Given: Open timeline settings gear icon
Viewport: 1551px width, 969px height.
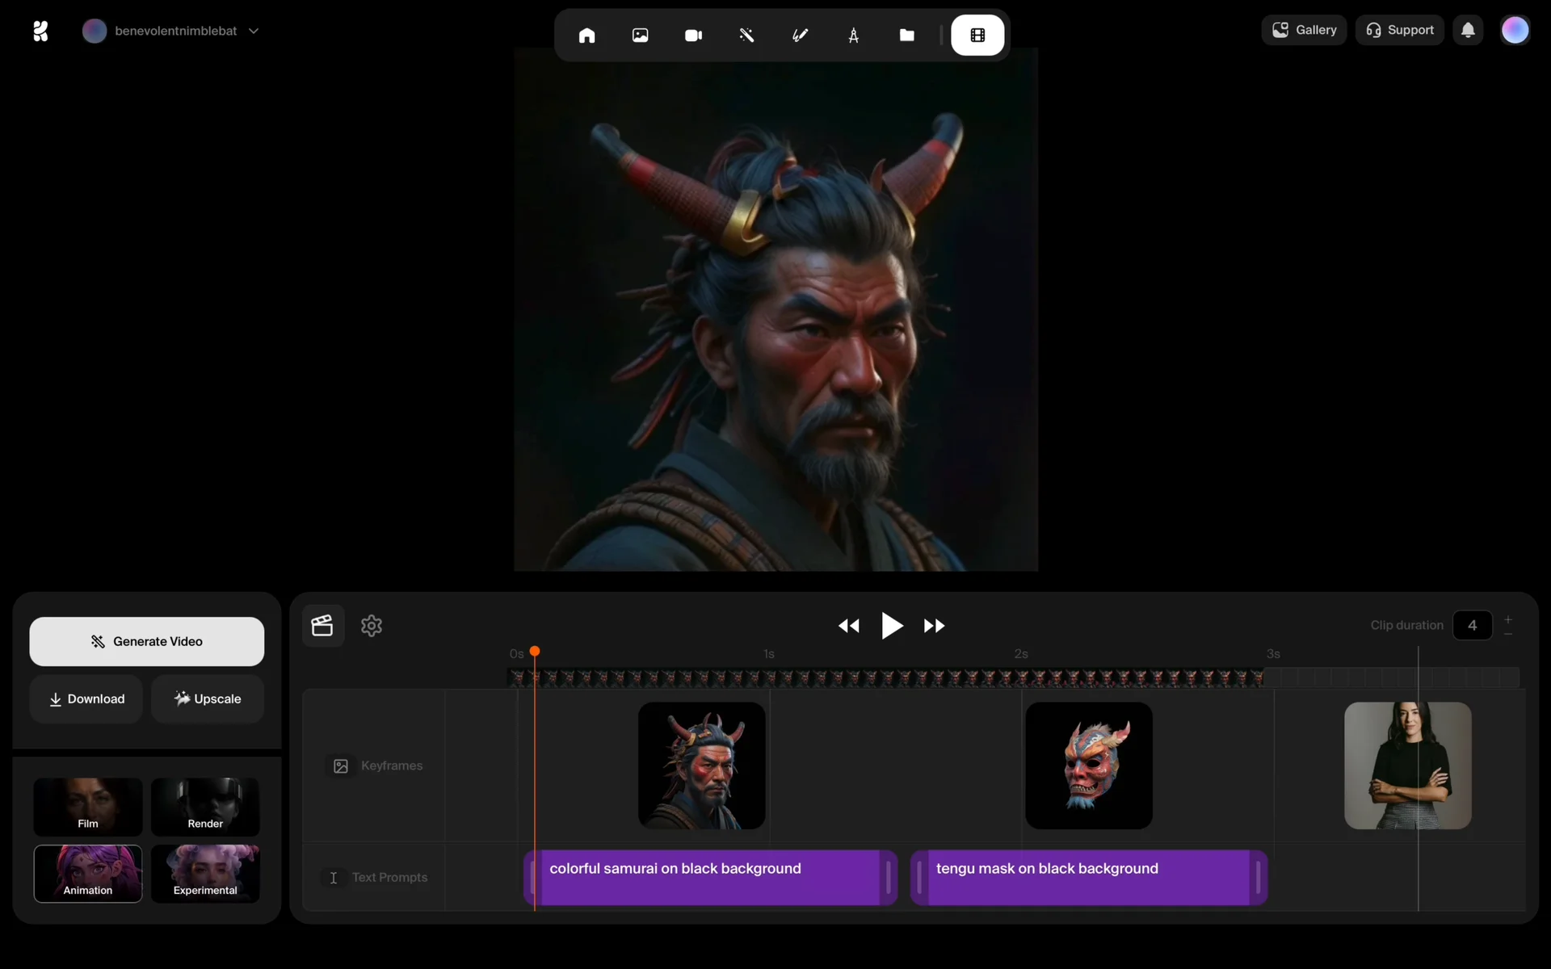Looking at the screenshot, I should tap(372, 626).
